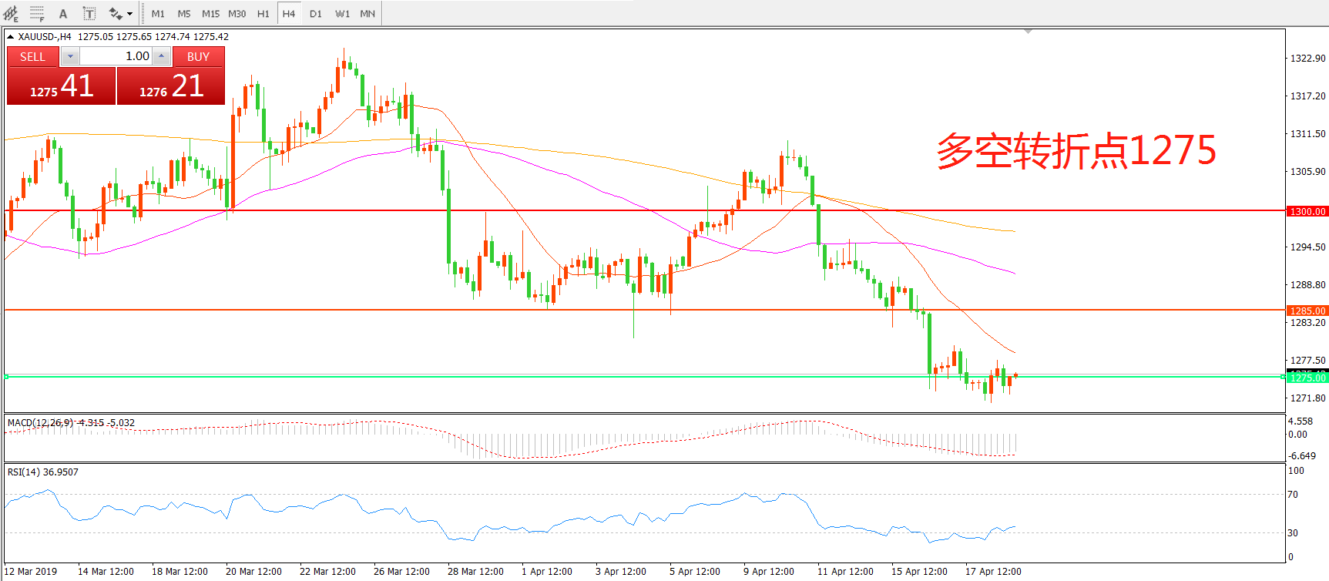Switch to MN monthly timeframe

coord(367,13)
